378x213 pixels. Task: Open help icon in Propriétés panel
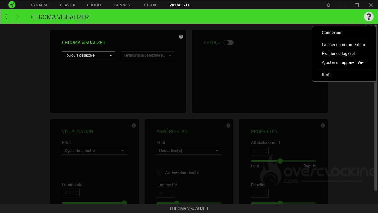[323, 125]
